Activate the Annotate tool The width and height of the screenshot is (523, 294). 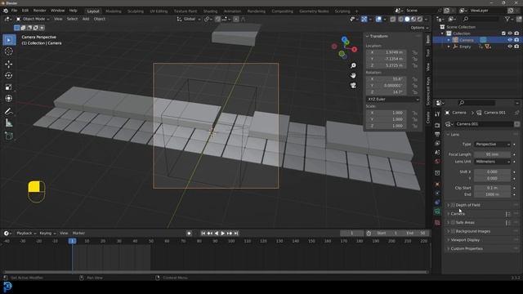tap(9, 112)
